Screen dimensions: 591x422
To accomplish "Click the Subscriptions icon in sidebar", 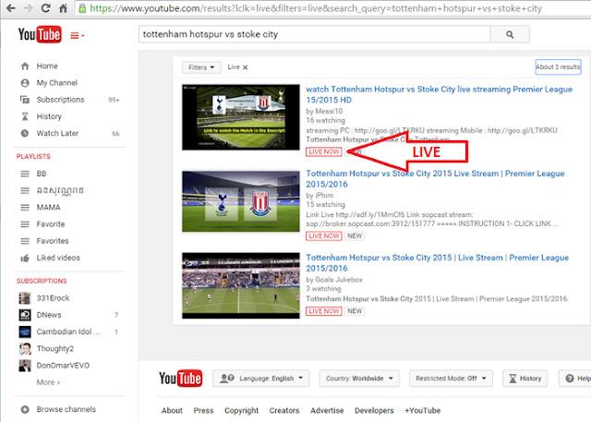I will (25, 100).
